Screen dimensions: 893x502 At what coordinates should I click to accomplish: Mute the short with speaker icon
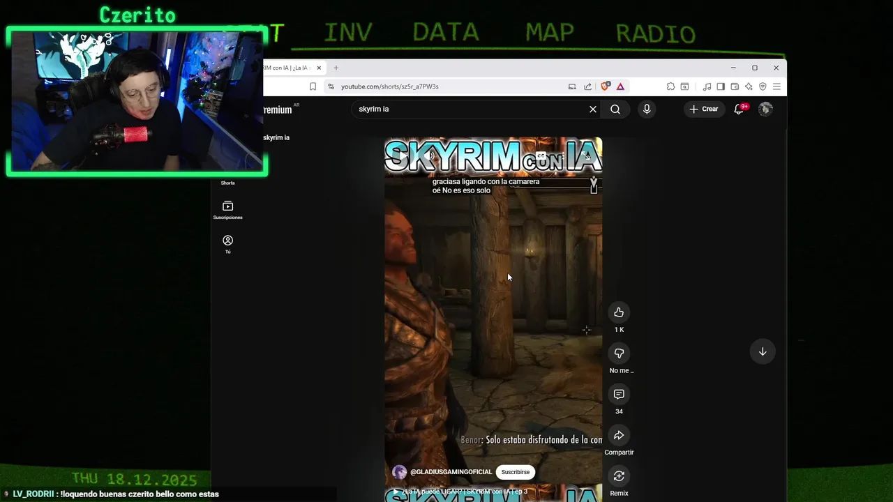[x=430, y=155]
